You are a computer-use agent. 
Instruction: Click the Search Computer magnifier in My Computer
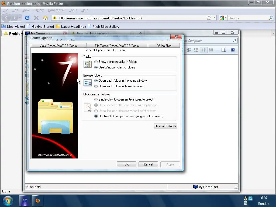point(234,41)
